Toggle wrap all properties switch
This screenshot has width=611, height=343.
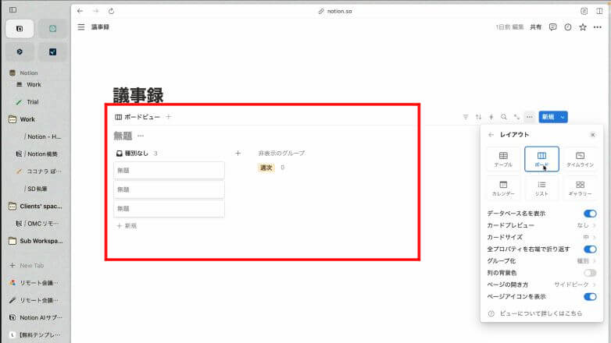click(x=590, y=249)
